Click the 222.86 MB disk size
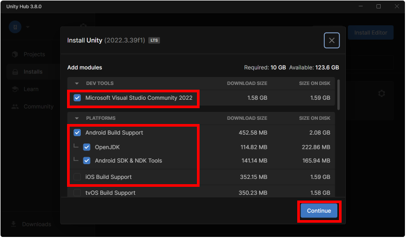Screen dimensions: 406x238 click(316, 147)
